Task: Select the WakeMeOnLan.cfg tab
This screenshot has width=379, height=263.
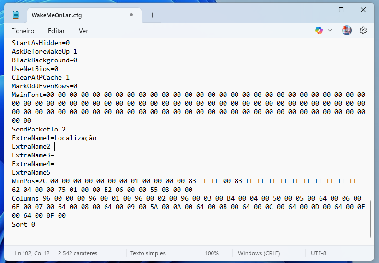Action: coord(72,15)
